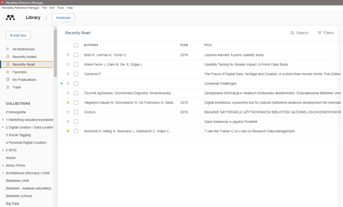Unstar the Buchholz P reference

(x=68, y=131)
